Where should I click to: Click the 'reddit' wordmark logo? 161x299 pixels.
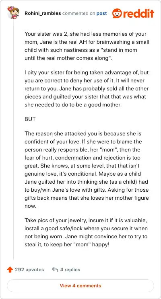(138, 13)
